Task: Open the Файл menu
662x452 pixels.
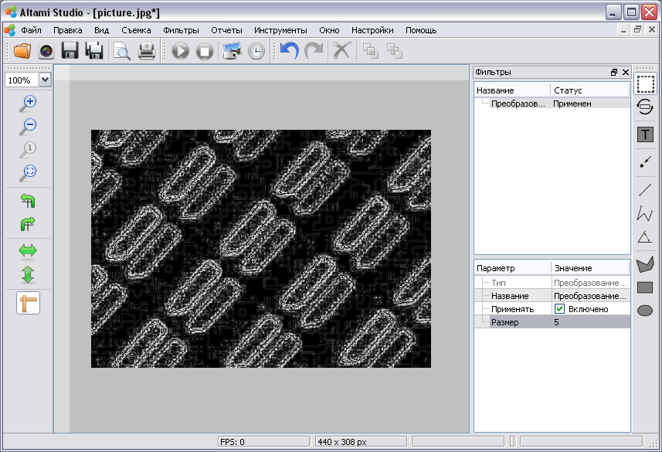Action: (31, 30)
